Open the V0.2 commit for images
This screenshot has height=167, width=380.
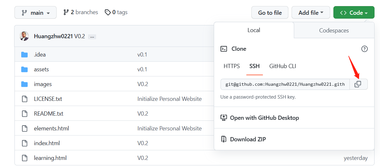143,84
